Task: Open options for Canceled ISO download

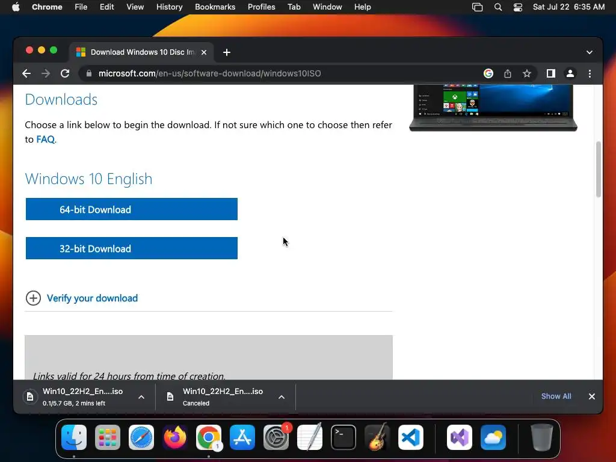Action: click(282, 397)
